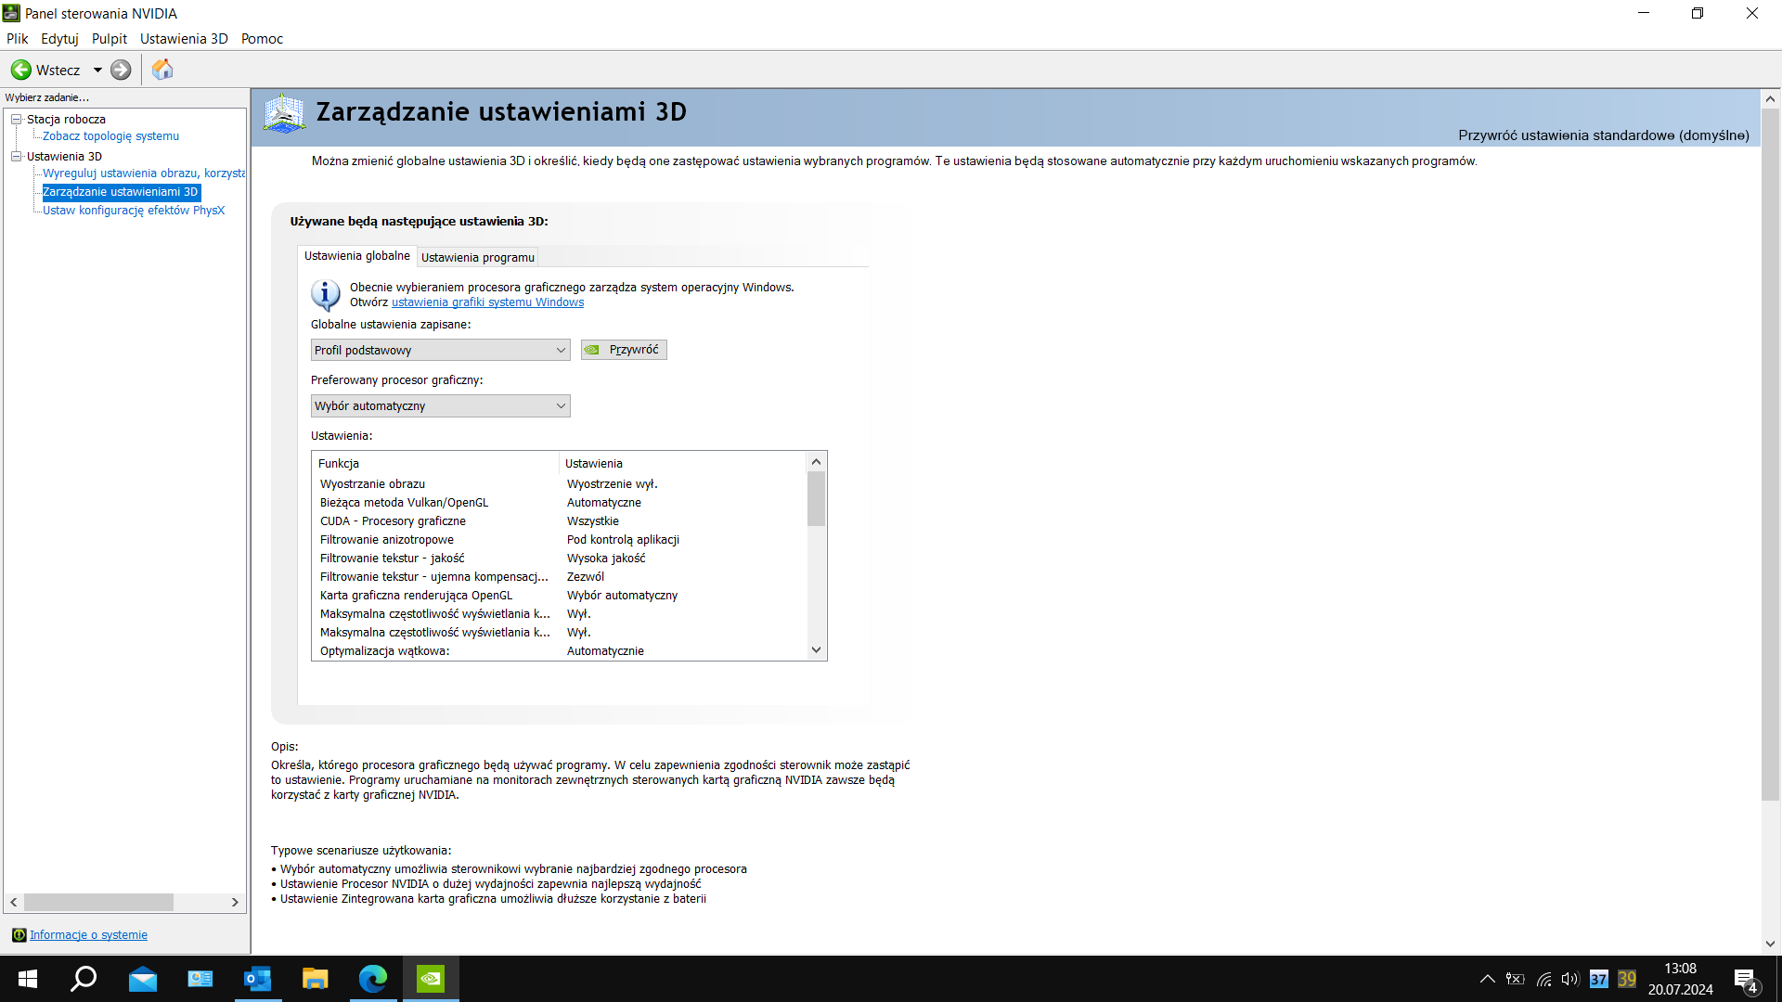Click the NVIDIA logo on Przywróć button

coord(592,350)
